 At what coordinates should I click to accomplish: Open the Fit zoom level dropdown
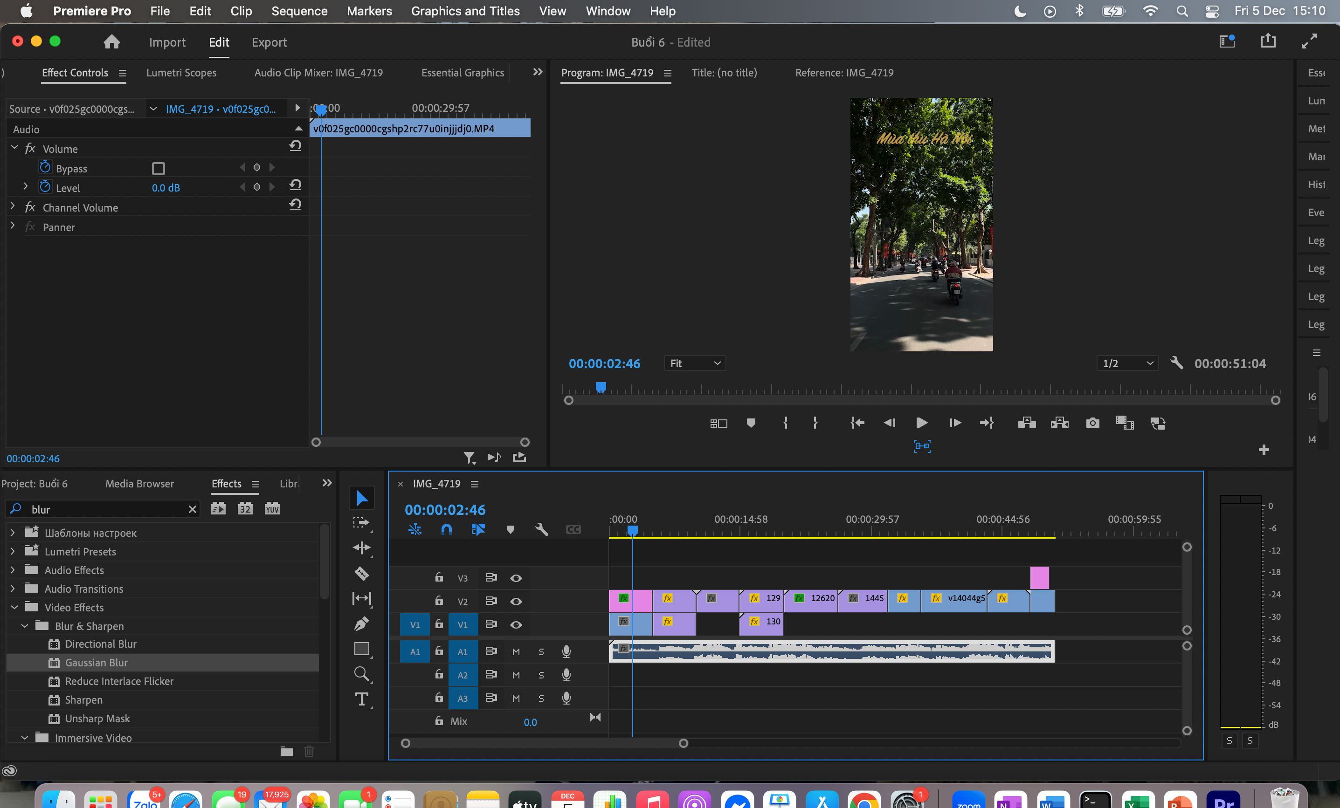pyautogui.click(x=694, y=363)
